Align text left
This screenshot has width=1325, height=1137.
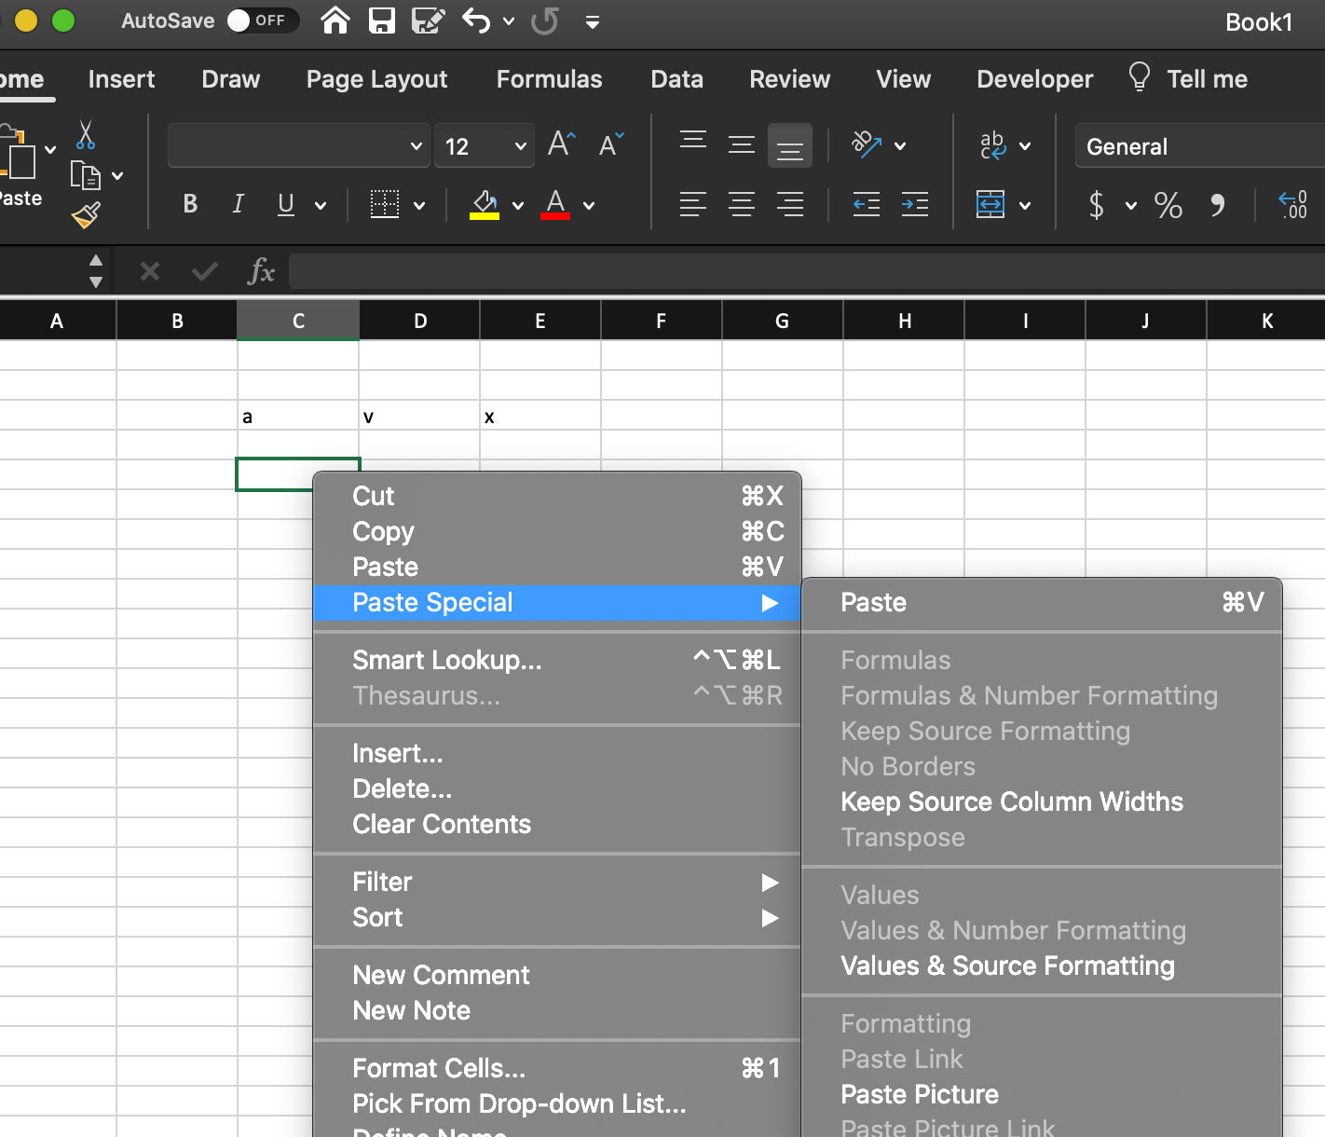click(693, 204)
